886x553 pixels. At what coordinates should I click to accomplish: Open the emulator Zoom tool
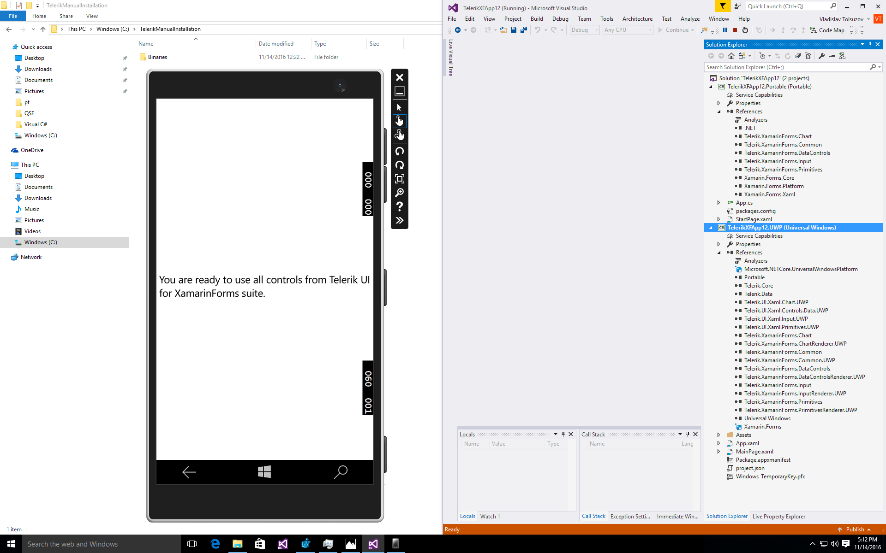400,193
